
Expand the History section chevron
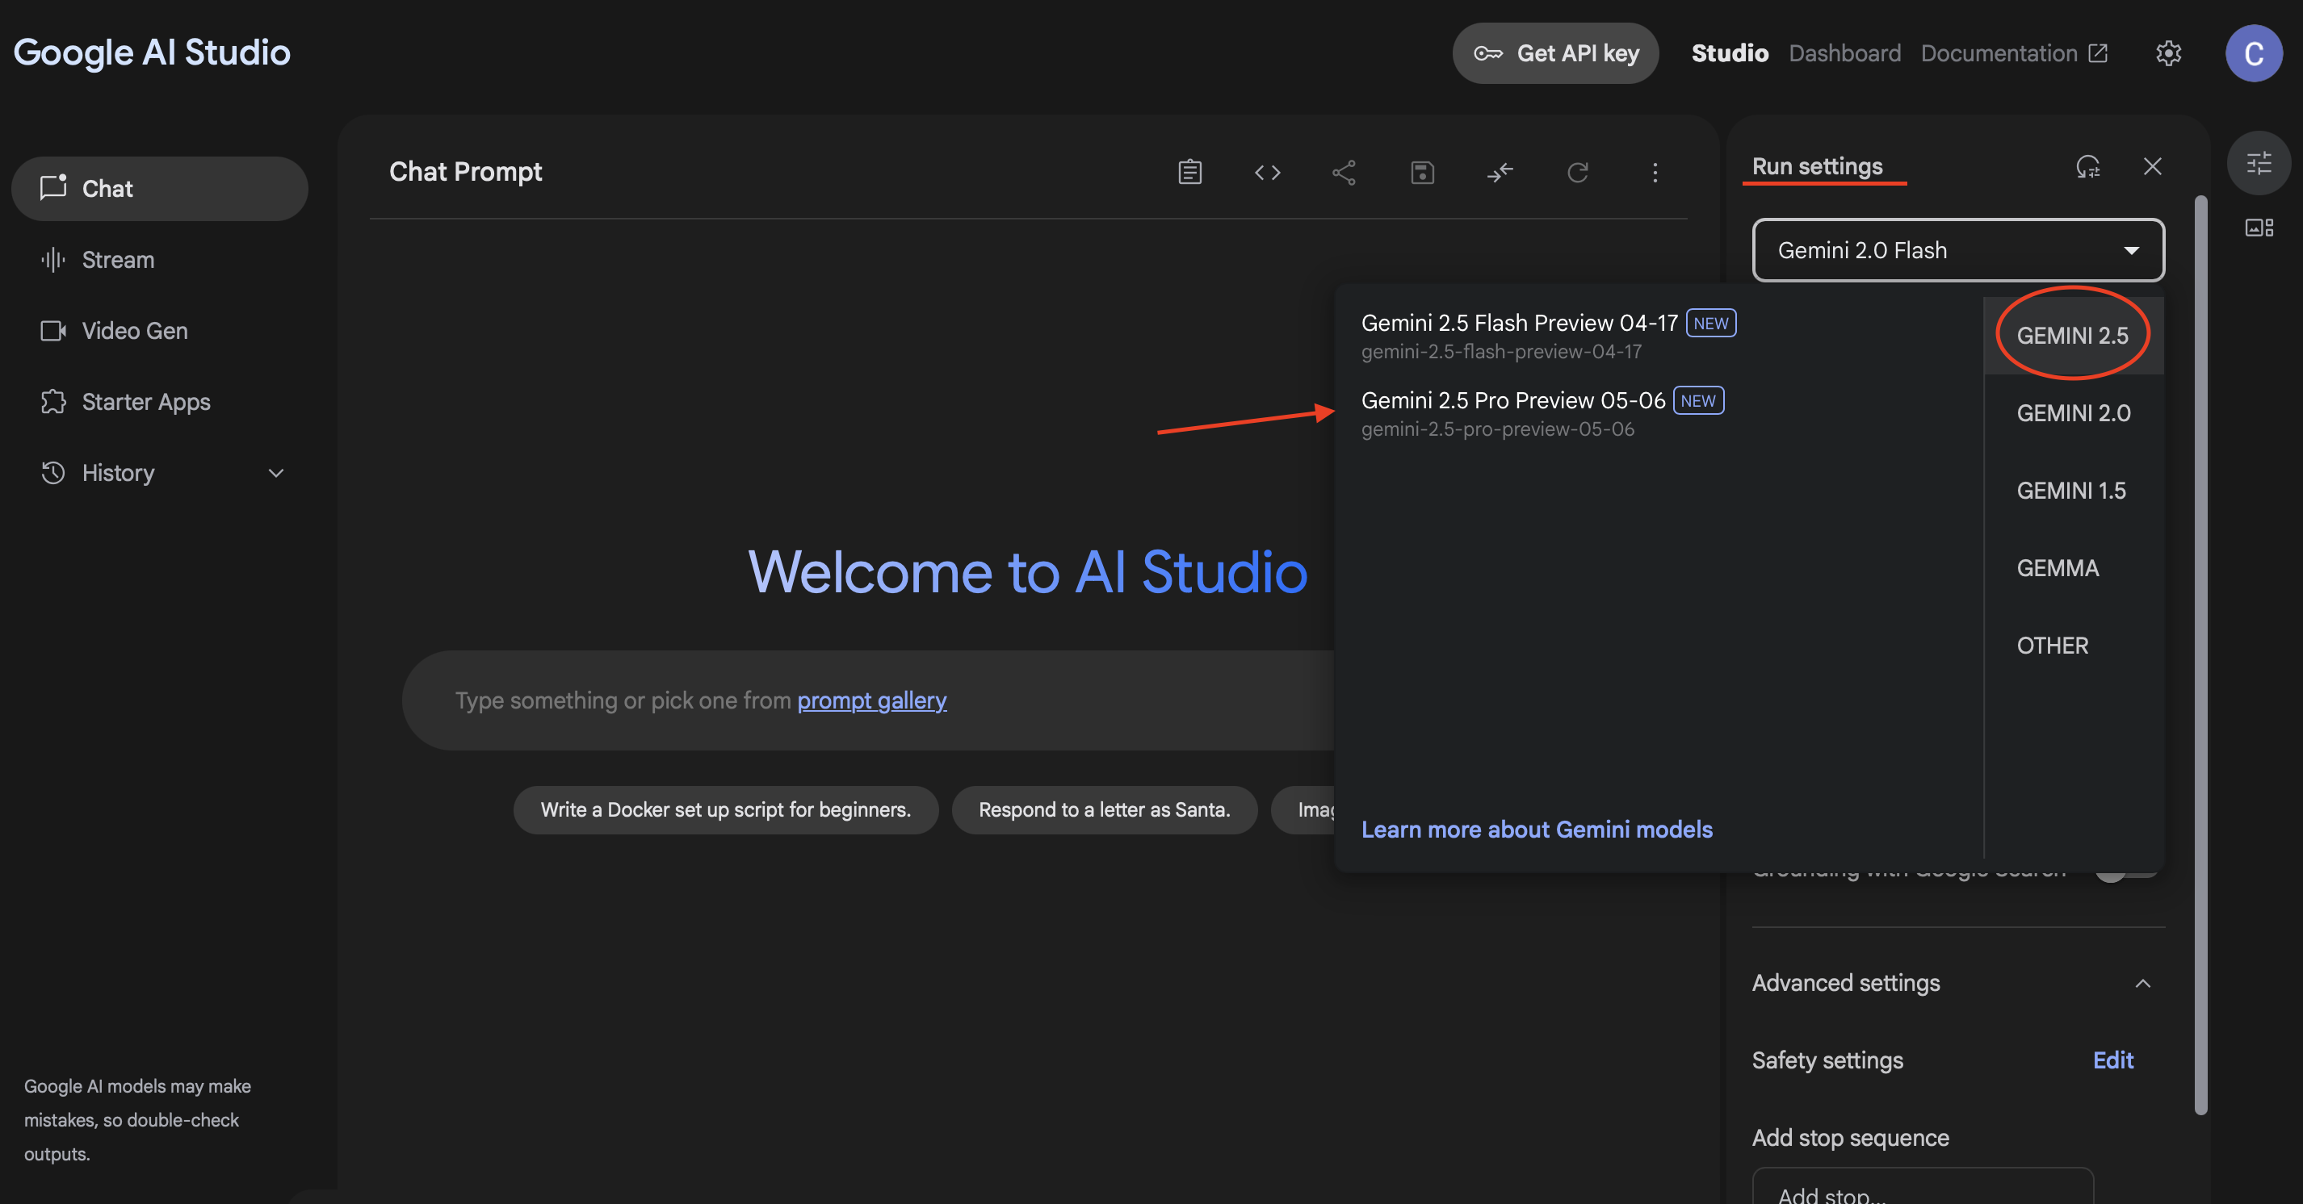pos(276,473)
